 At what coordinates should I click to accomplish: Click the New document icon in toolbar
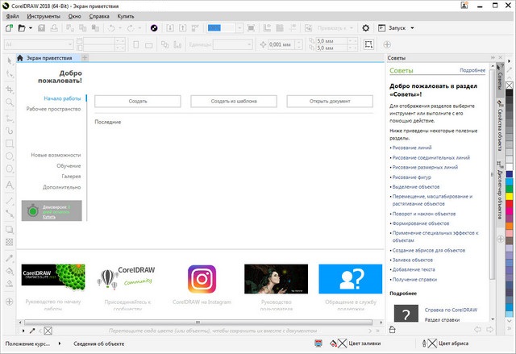(x=9, y=27)
